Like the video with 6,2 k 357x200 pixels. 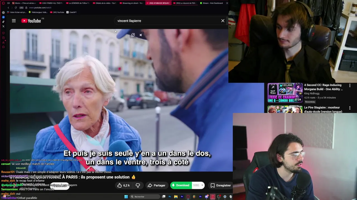(123, 185)
